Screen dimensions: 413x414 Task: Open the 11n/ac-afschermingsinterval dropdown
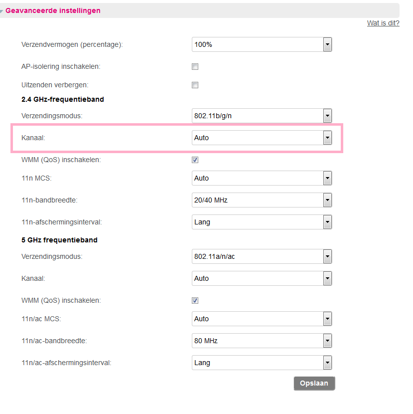click(262, 363)
